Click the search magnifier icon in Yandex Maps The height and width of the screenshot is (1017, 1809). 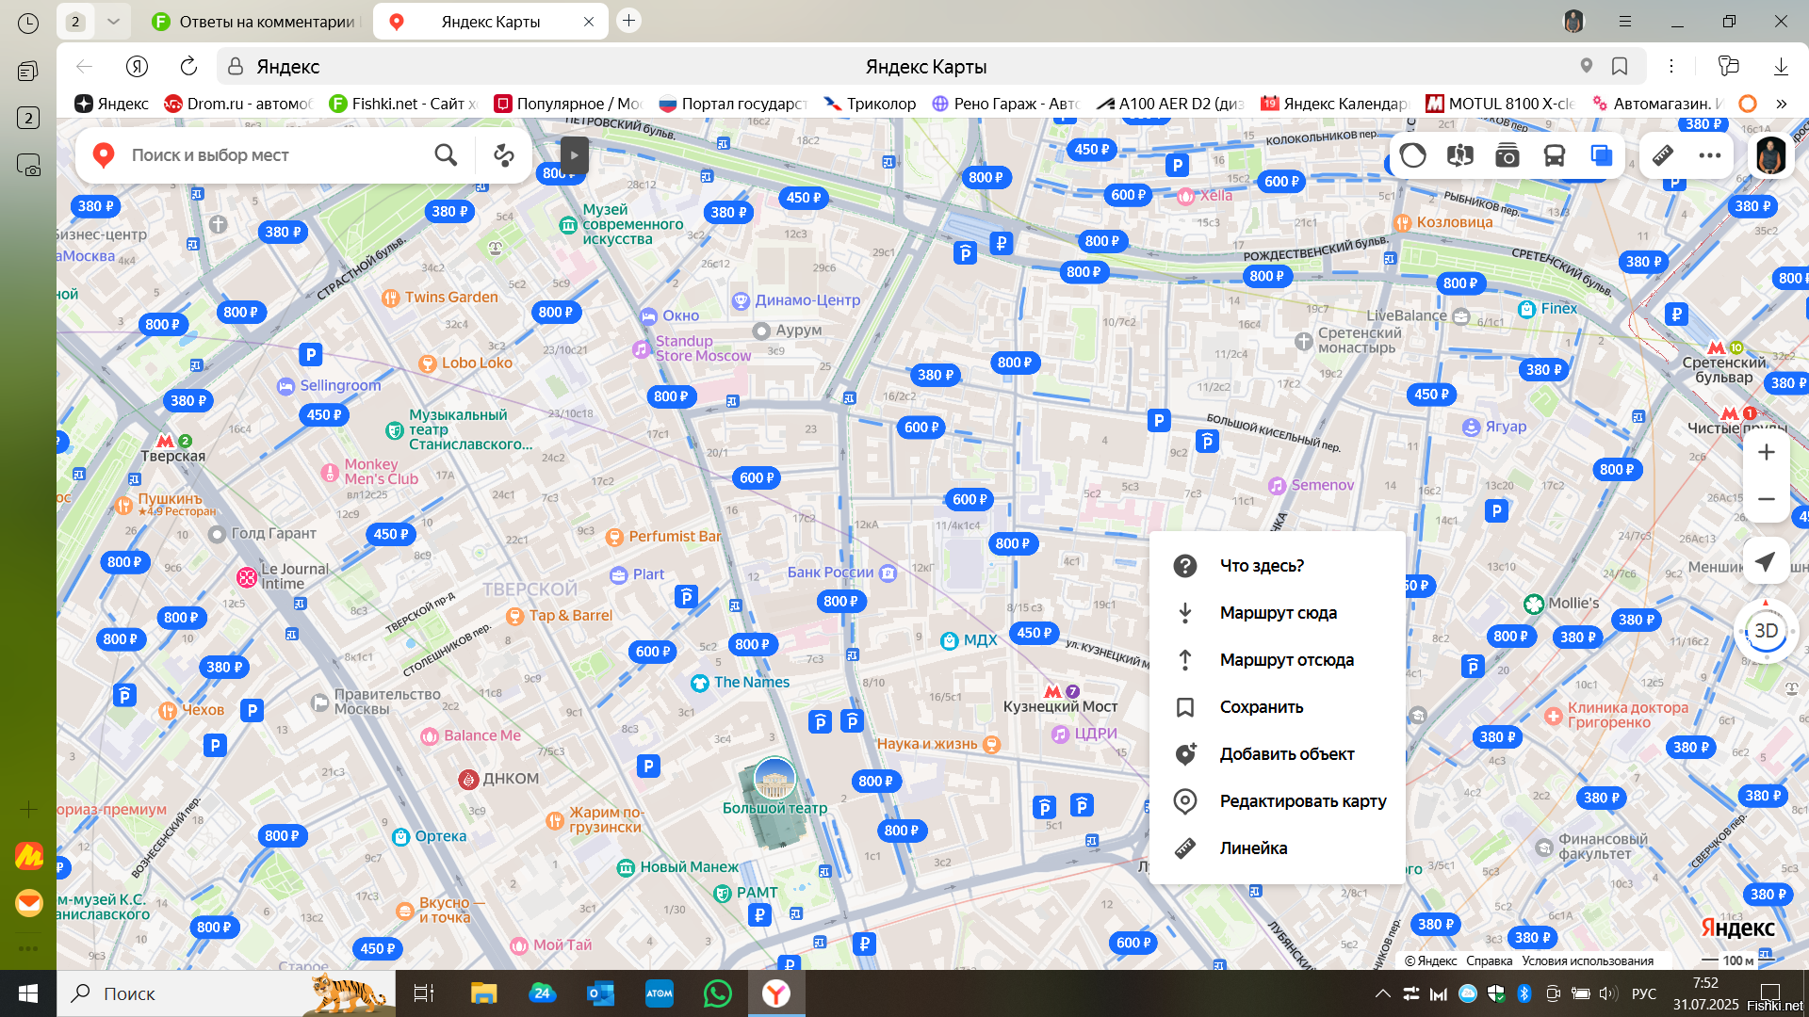tap(446, 154)
